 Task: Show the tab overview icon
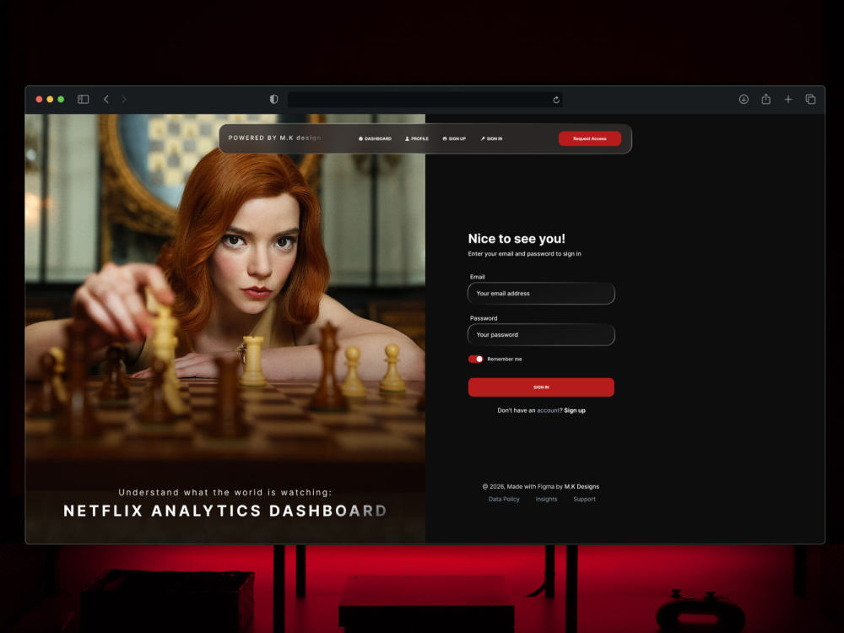tap(810, 99)
